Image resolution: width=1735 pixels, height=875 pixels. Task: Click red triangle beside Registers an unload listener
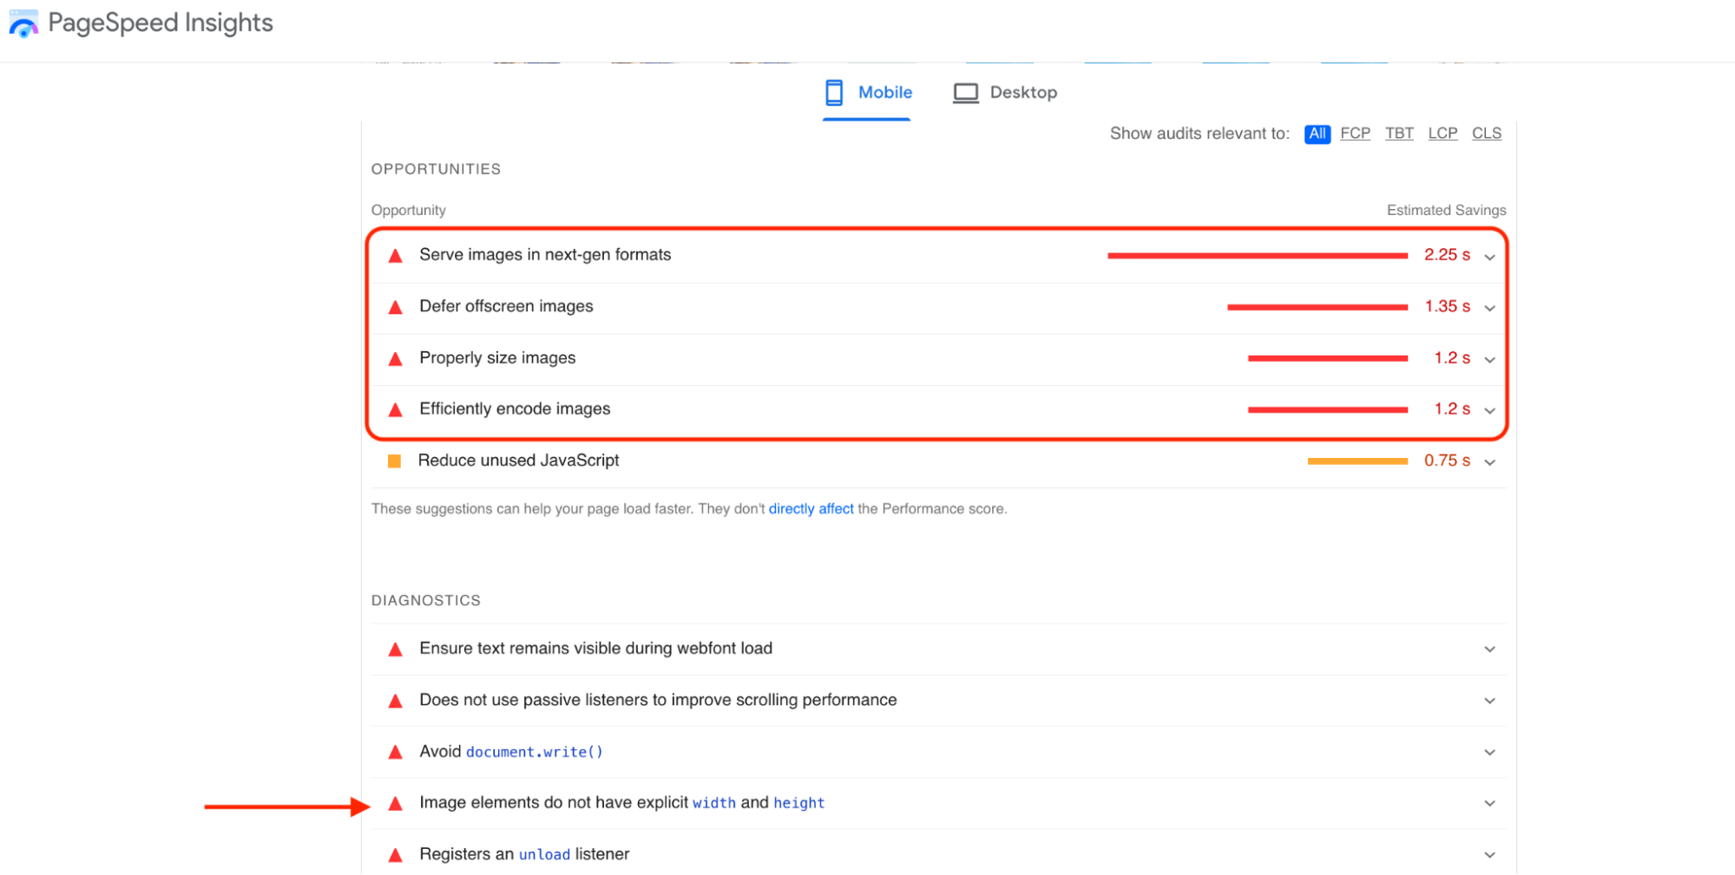coord(395,855)
